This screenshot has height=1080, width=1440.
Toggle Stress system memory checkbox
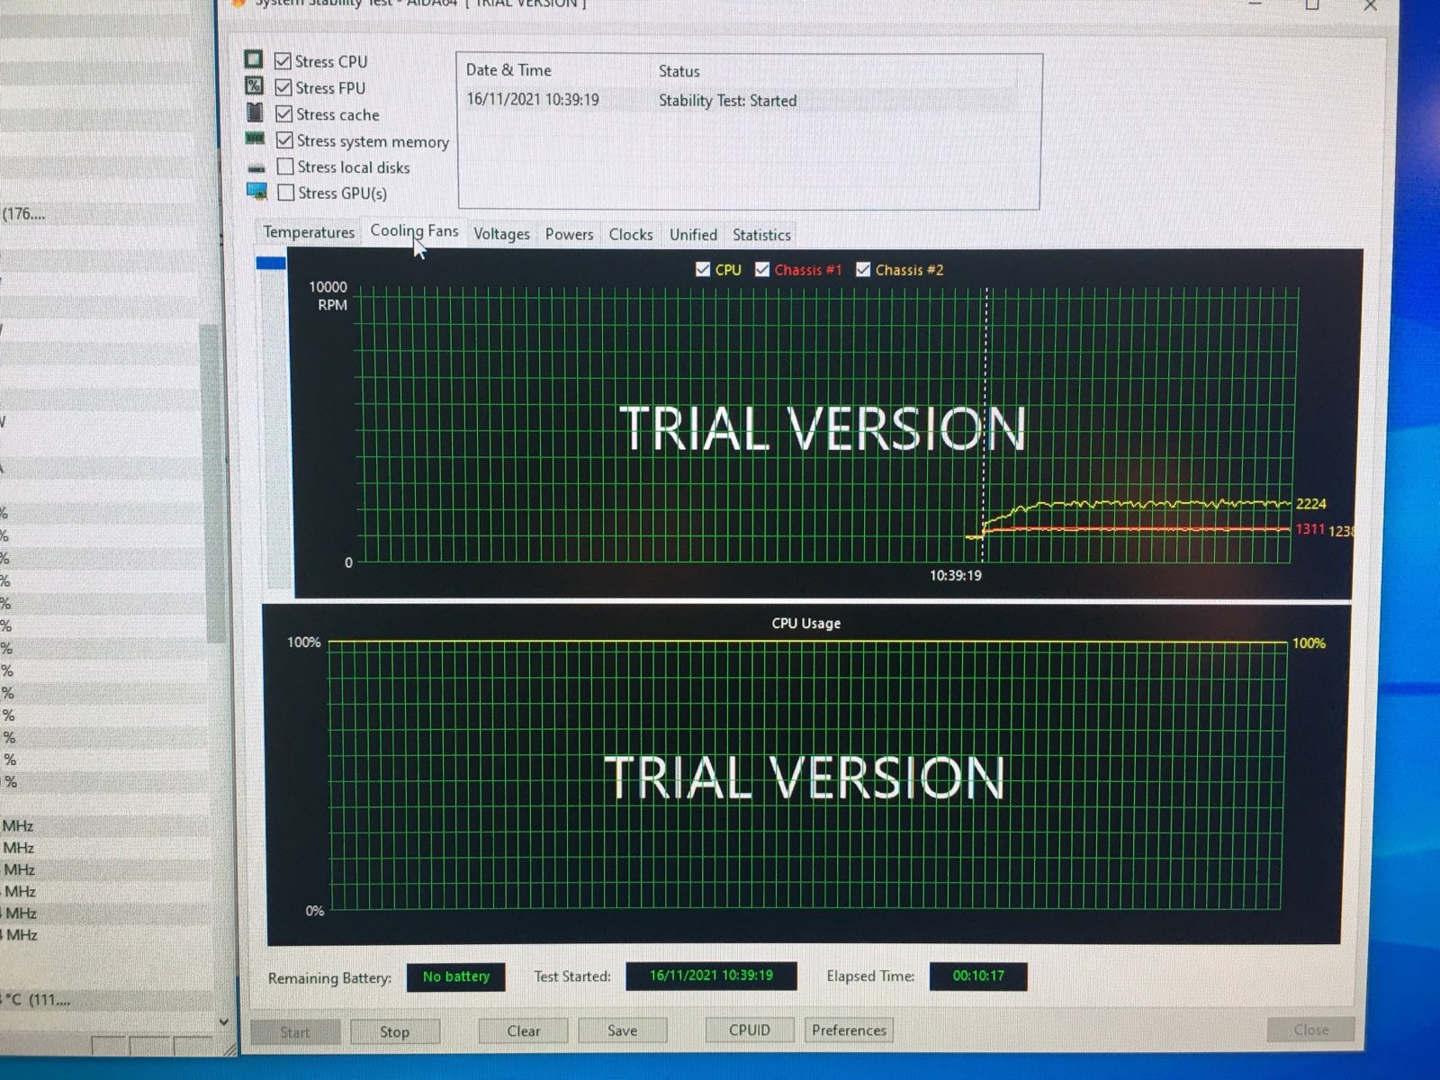point(285,139)
